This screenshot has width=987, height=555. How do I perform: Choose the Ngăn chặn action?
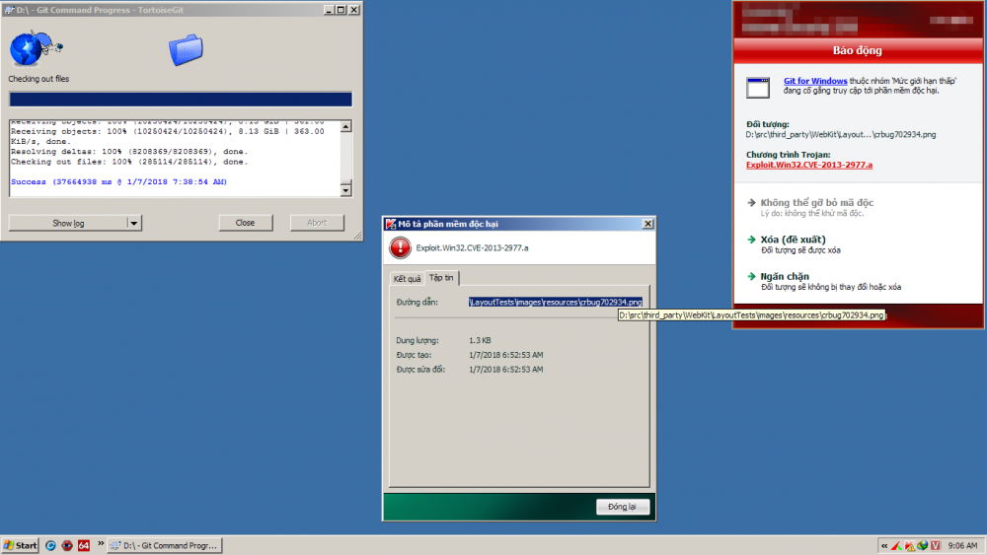(787, 276)
